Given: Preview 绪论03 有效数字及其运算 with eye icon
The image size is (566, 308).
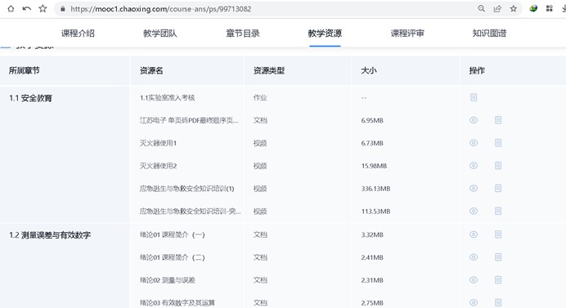Looking at the screenshot, I should 474,302.
